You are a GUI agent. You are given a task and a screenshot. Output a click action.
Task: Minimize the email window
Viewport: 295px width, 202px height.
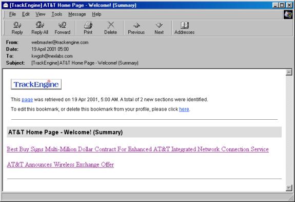coord(275,5)
